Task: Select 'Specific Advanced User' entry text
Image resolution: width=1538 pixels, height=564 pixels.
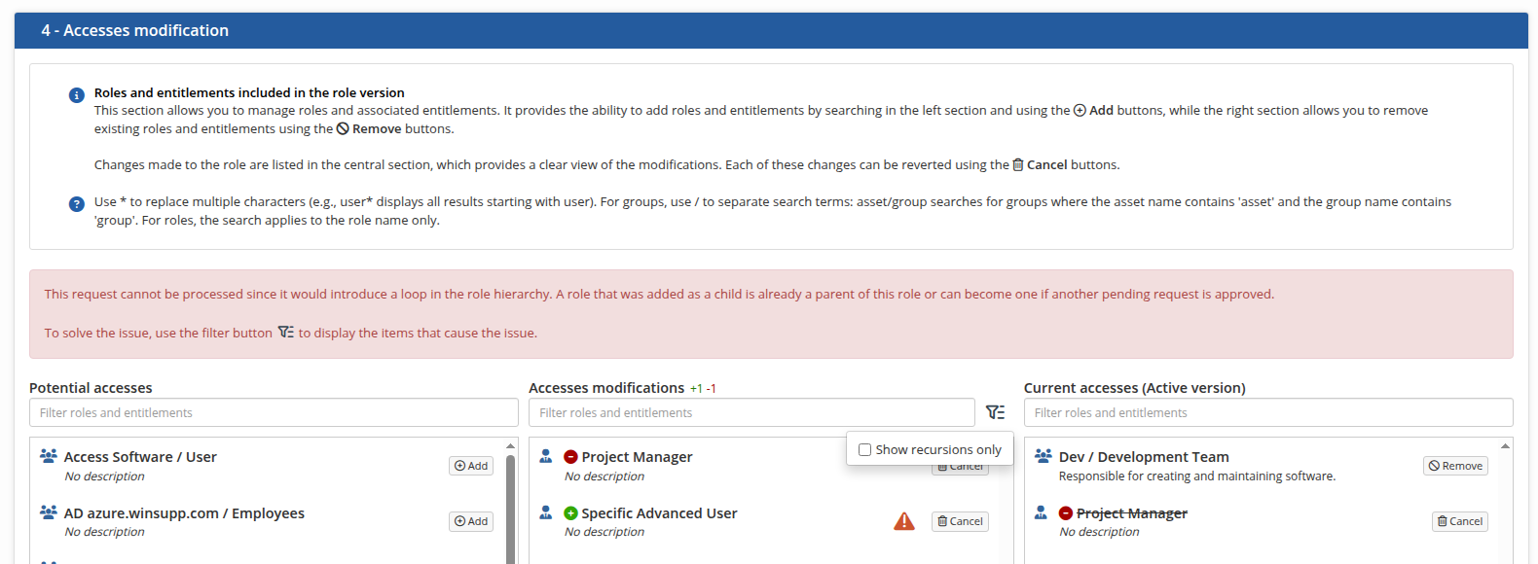Action: (x=659, y=513)
